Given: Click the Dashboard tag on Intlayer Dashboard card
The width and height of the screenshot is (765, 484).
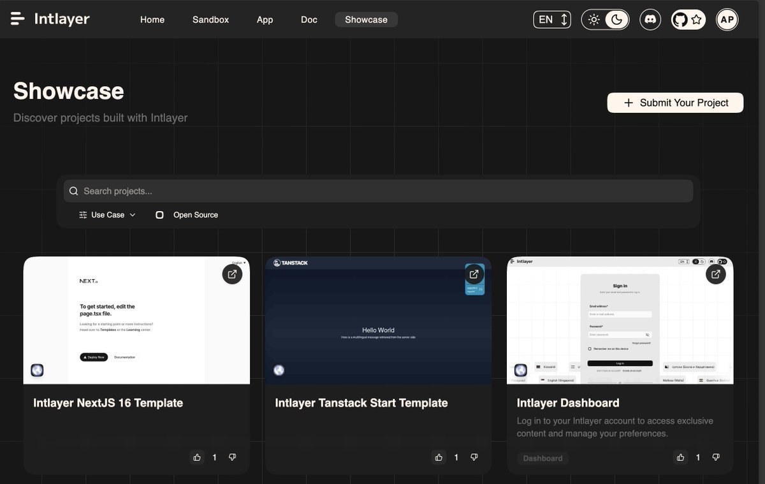Looking at the screenshot, I should point(543,458).
